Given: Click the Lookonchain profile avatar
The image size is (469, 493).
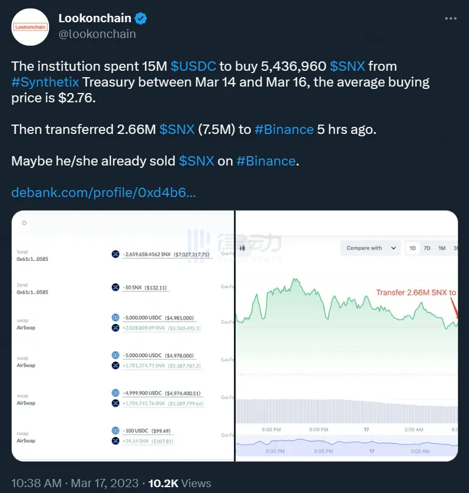Looking at the screenshot, I should pyautogui.click(x=31, y=27).
